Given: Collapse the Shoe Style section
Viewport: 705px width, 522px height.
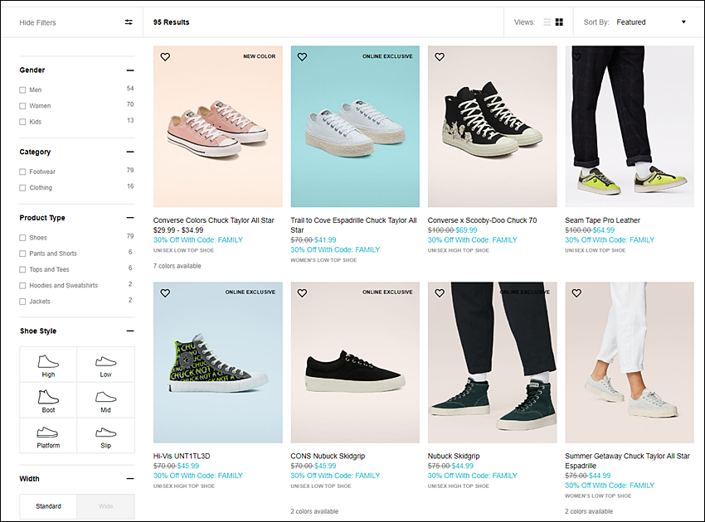Looking at the screenshot, I should coord(130,331).
